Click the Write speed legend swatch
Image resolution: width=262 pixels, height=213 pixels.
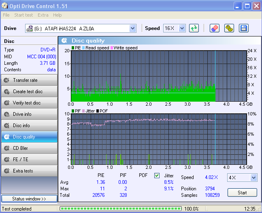112,48
